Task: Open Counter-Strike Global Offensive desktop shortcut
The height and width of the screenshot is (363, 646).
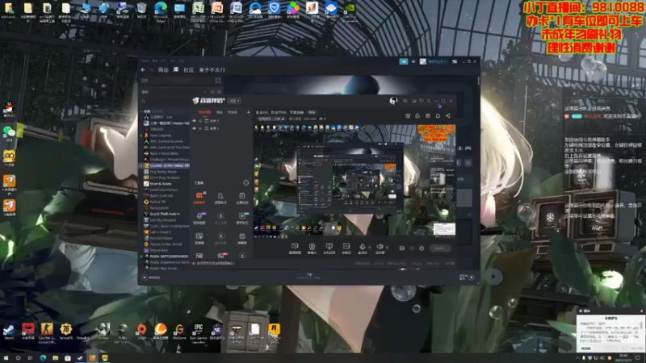Action: [47, 332]
